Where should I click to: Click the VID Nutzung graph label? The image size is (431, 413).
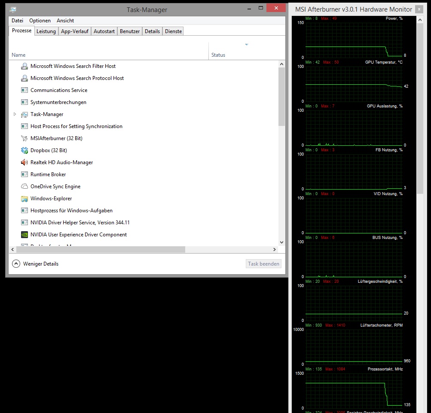388,194
